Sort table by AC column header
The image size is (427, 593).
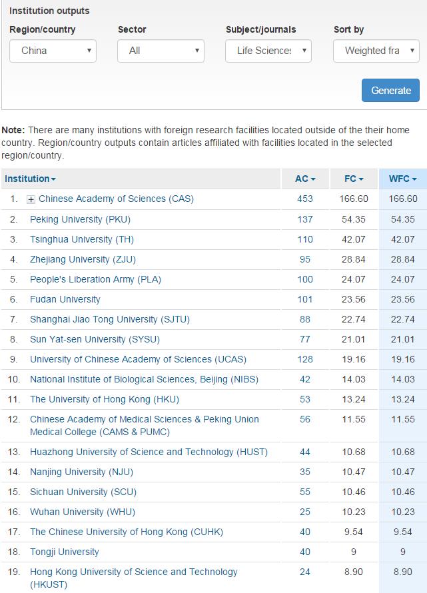point(305,179)
